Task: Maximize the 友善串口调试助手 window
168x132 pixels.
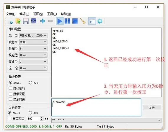Action: click(x=146, y=7)
